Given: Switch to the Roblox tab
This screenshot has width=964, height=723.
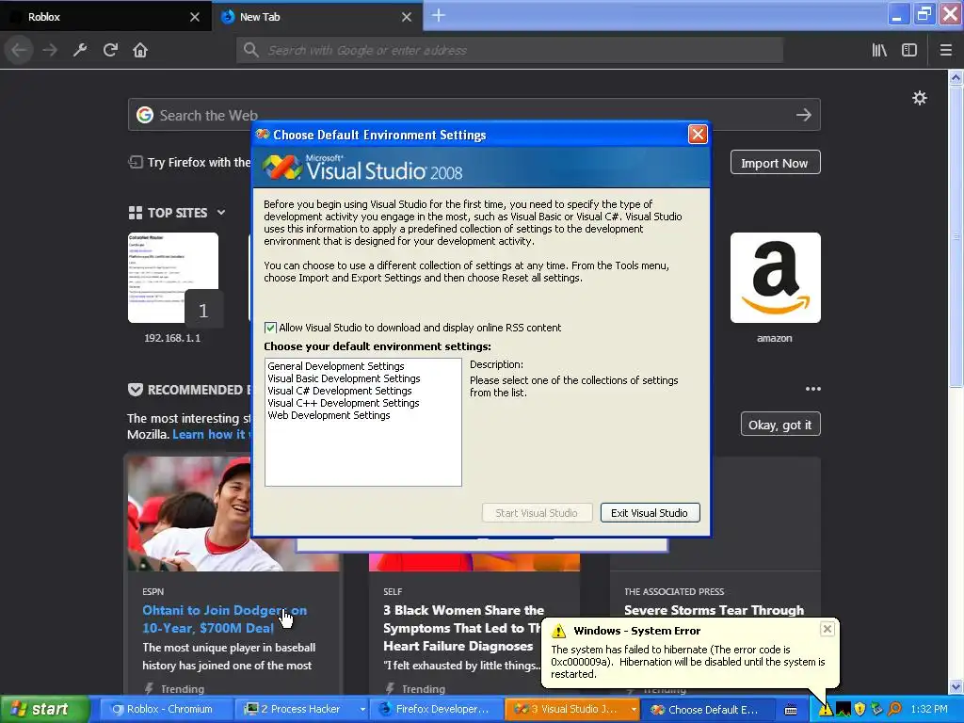Looking at the screenshot, I should tap(104, 17).
